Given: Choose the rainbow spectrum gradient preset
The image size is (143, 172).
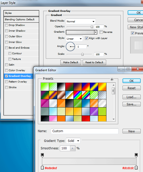Looking at the screenshot, I should click(78, 95).
